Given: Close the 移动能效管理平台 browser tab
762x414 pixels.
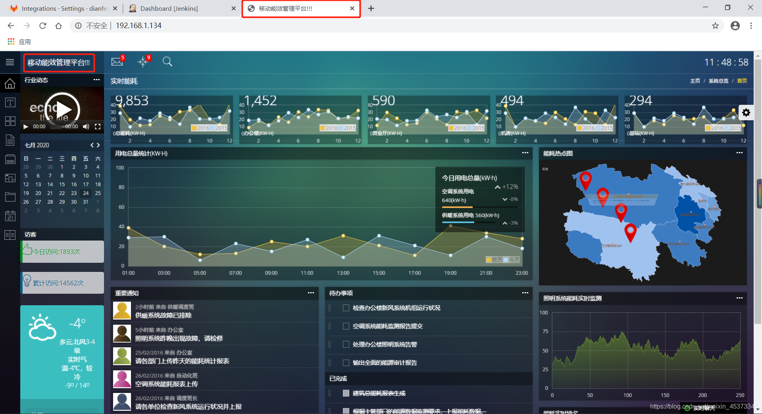Looking at the screenshot, I should 352,8.
